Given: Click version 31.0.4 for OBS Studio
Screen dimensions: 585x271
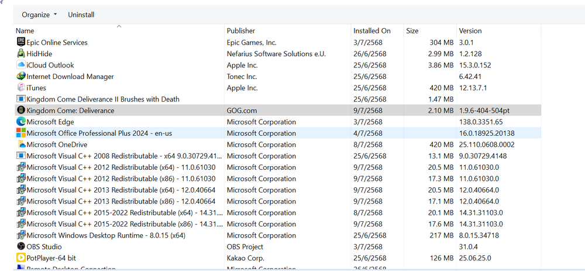Looking at the screenshot, I should coord(468,247).
